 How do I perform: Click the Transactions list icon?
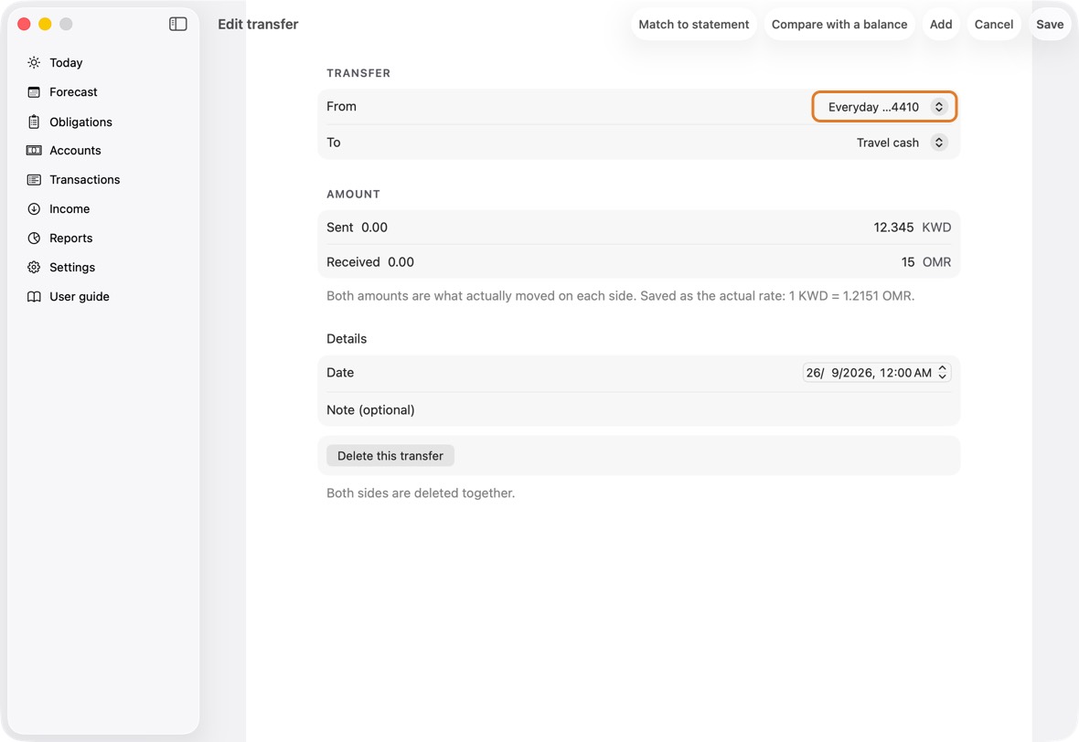point(34,179)
